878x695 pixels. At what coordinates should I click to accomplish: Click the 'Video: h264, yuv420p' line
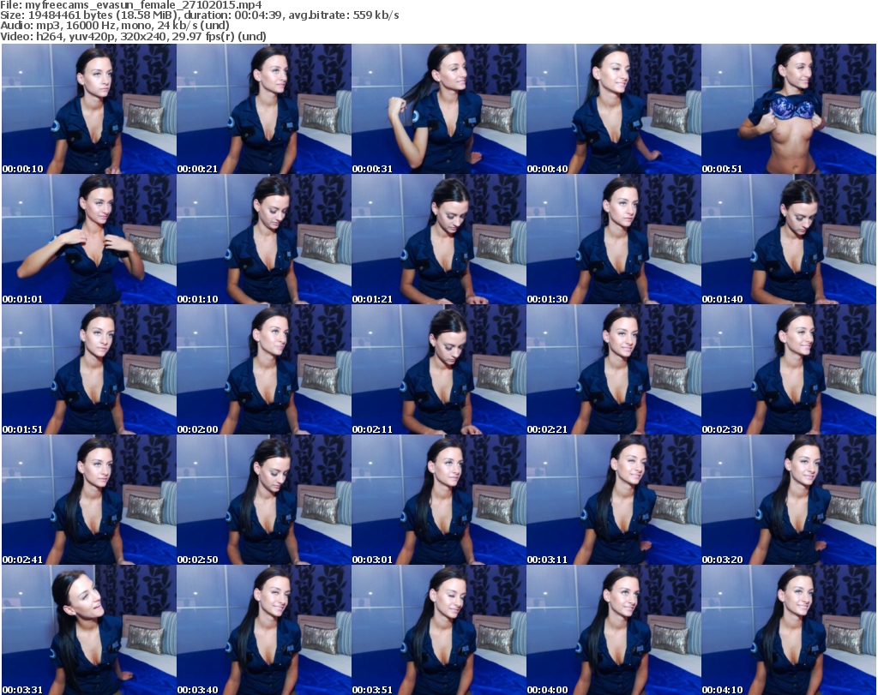click(x=133, y=36)
